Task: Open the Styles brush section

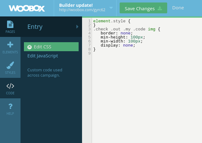Action: tap(10, 68)
